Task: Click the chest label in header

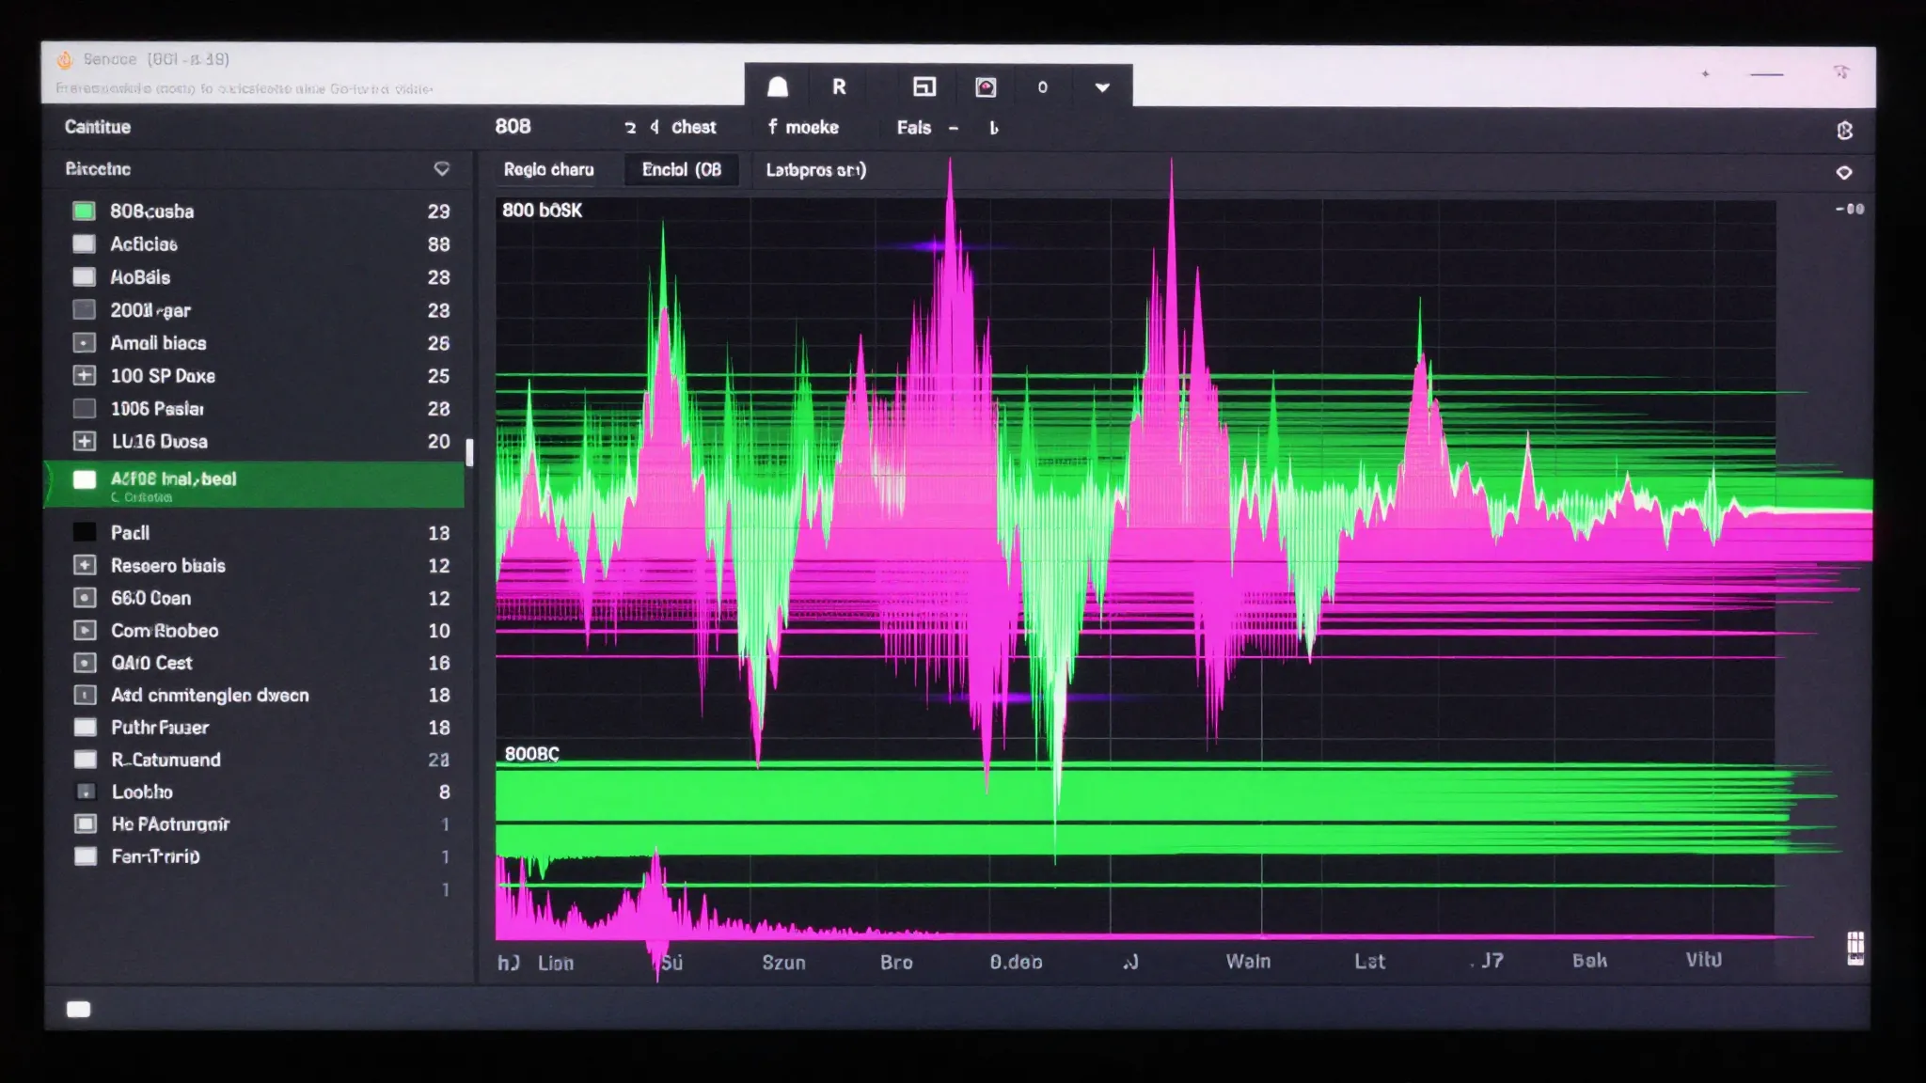Action: coord(693,127)
